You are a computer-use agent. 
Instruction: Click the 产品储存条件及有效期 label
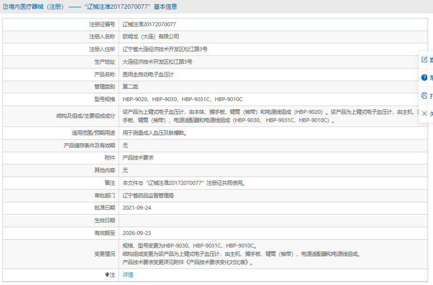[x=89, y=145]
